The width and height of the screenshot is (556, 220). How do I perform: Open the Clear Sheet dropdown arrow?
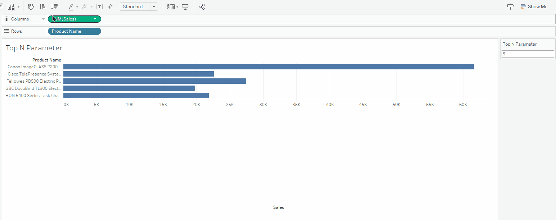coord(18,7)
